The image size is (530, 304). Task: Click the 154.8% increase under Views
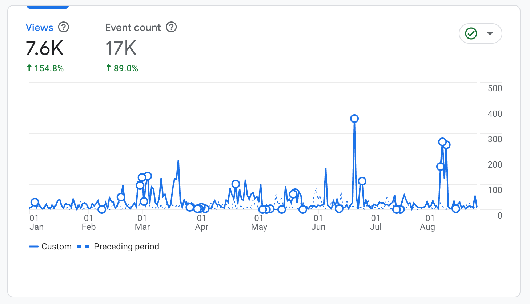45,68
